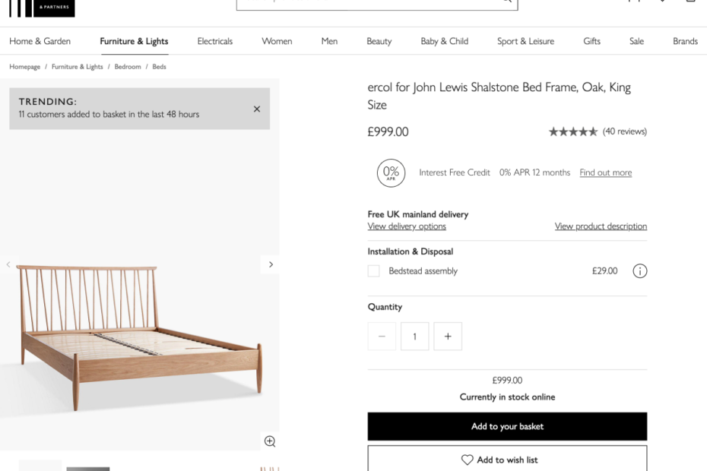Add to your basket

click(x=507, y=426)
